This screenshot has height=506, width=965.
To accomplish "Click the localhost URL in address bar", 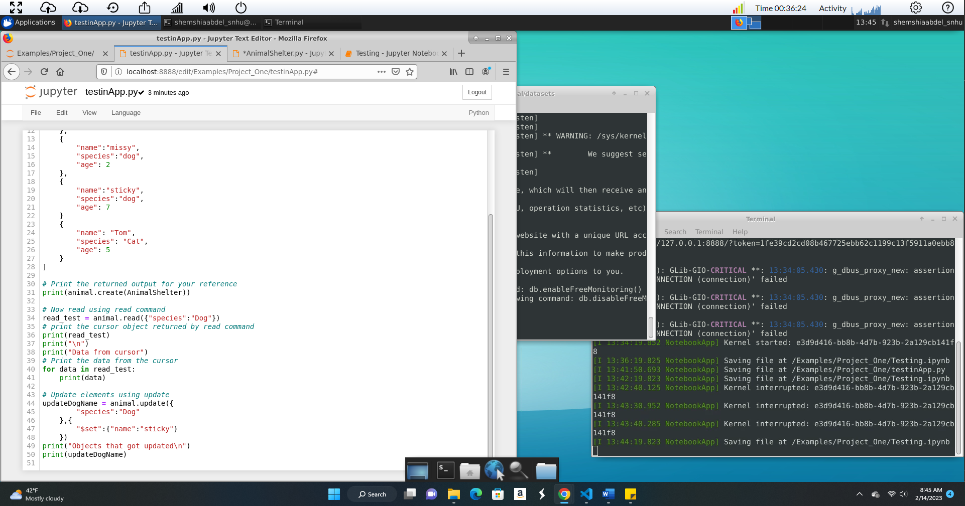I will tap(222, 72).
